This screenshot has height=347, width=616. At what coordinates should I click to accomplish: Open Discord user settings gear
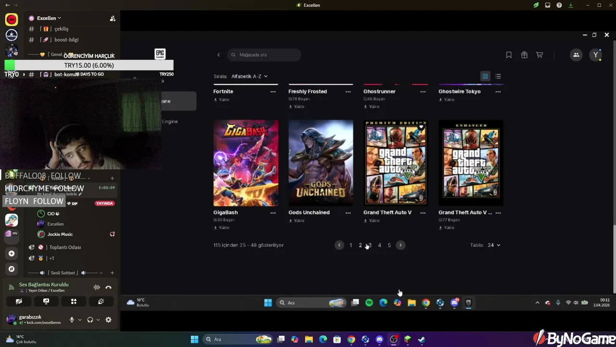(108, 320)
